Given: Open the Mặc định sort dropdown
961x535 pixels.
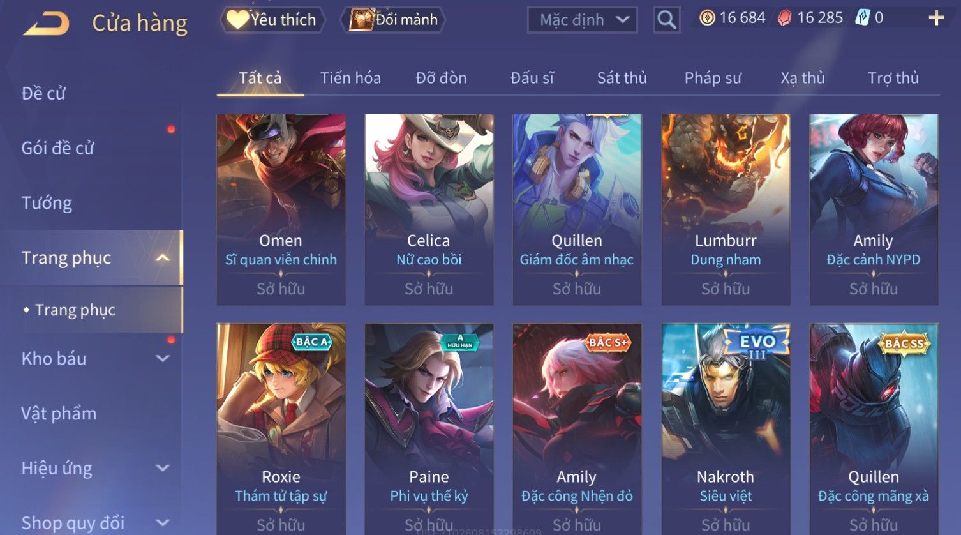Looking at the screenshot, I should [583, 20].
